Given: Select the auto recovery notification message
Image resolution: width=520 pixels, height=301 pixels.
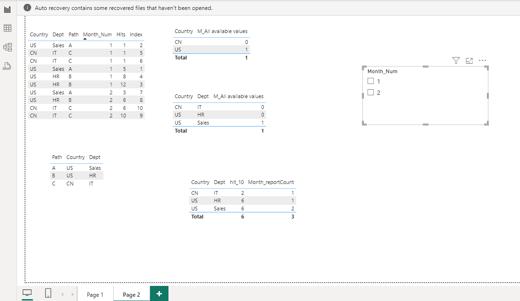Looking at the screenshot, I should click(123, 8).
